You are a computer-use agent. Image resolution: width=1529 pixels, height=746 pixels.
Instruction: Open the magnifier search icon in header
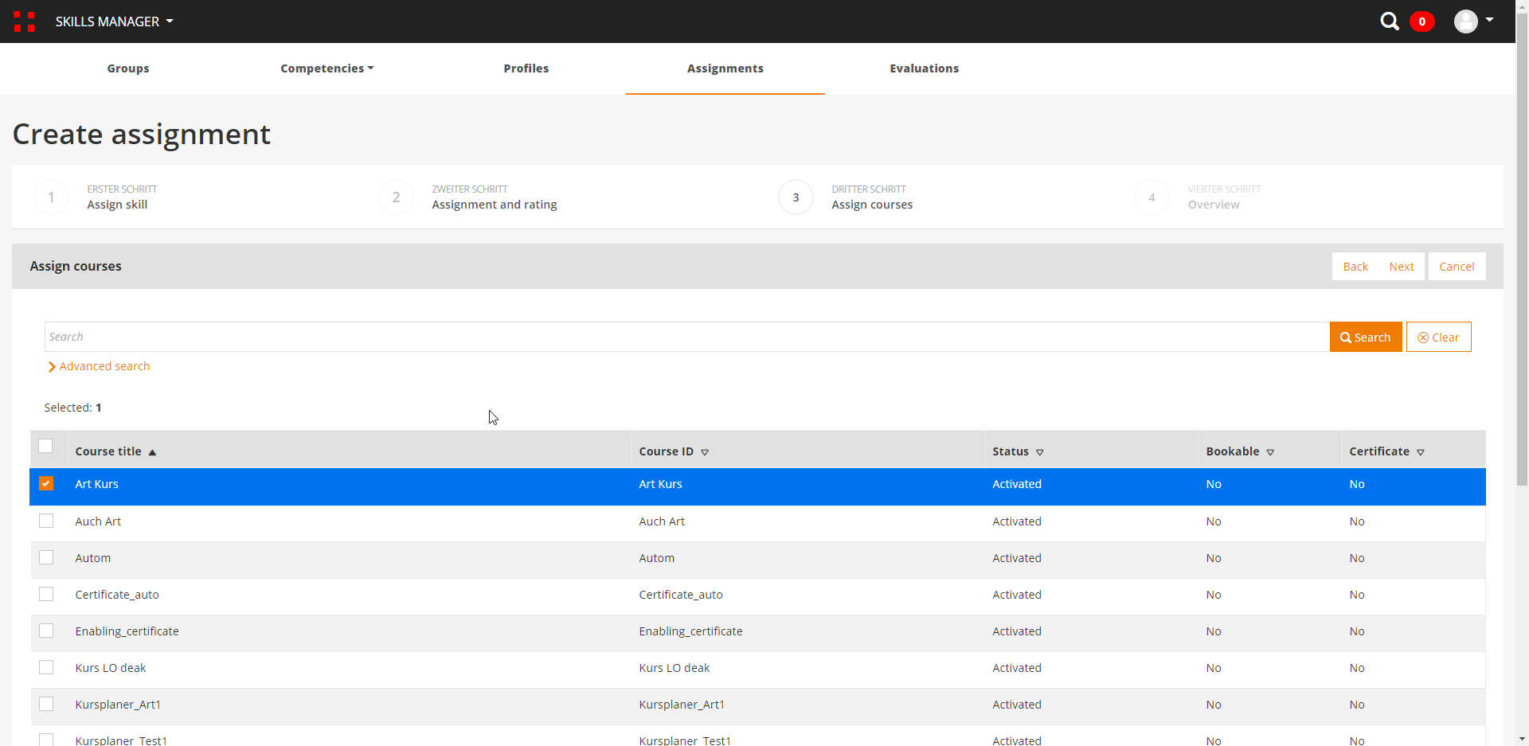tap(1389, 21)
